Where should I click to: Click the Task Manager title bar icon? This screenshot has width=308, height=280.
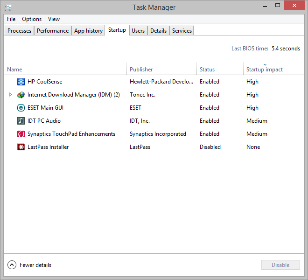point(8,7)
